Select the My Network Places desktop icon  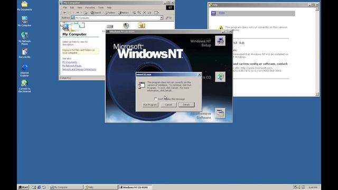(x=24, y=39)
